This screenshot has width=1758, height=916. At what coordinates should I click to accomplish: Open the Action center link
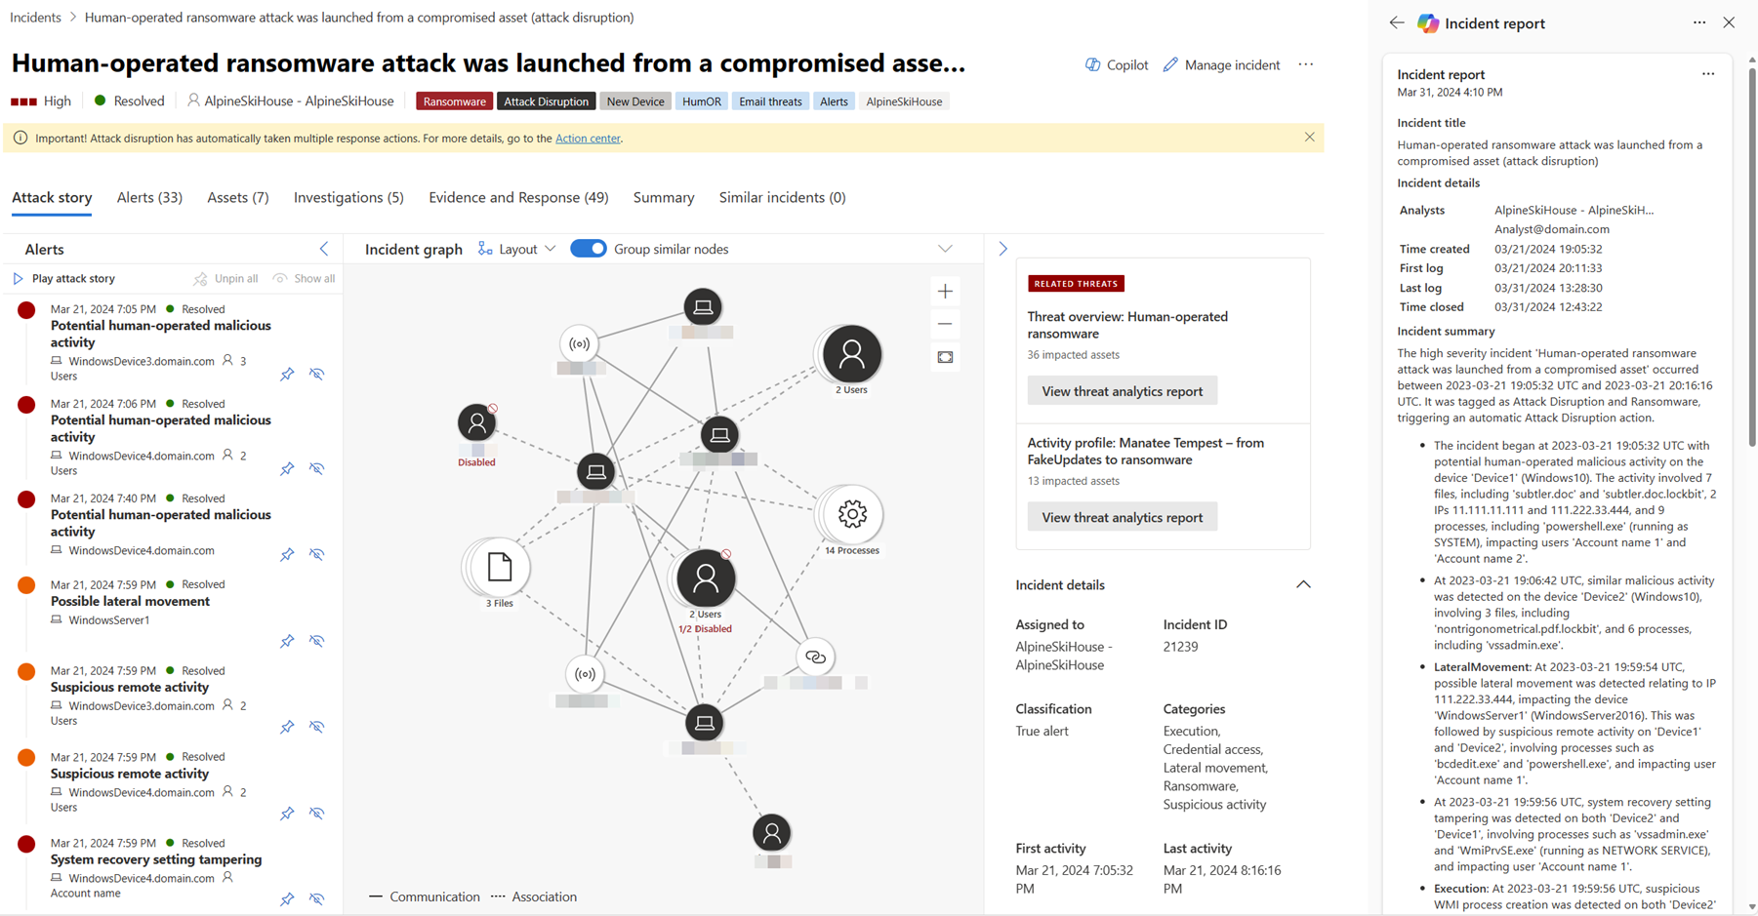coord(588,139)
